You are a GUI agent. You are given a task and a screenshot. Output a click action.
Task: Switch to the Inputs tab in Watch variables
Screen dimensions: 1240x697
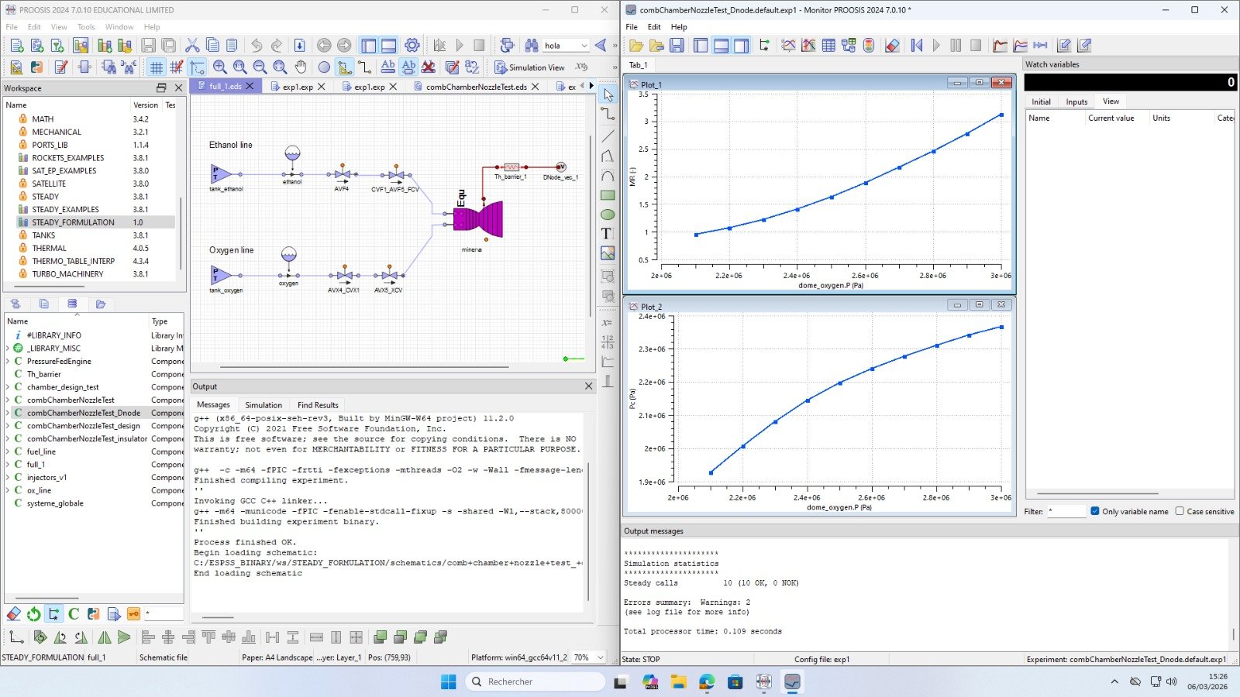coord(1076,101)
